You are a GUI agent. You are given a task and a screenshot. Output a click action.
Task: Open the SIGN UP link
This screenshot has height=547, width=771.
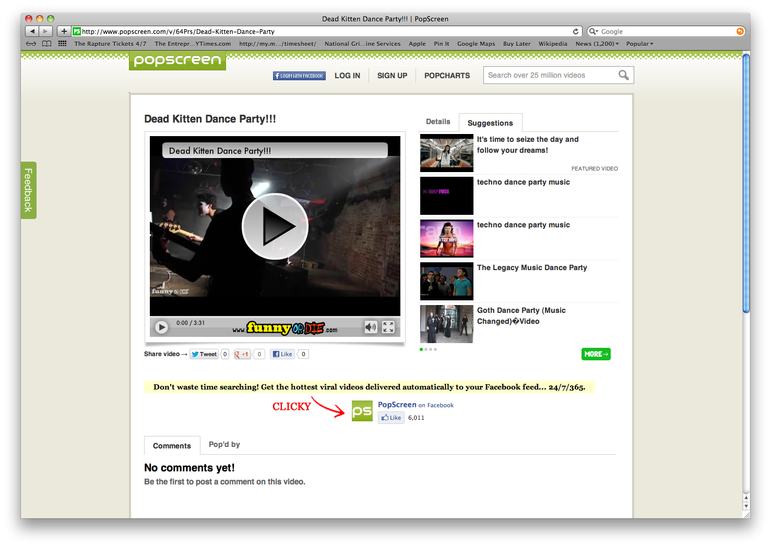[392, 76]
